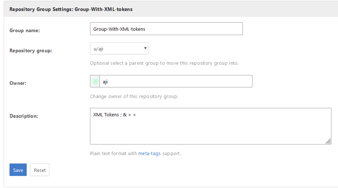The image size is (338, 188).
Task: Click the aji owner avatar icon
Action: [95, 82]
